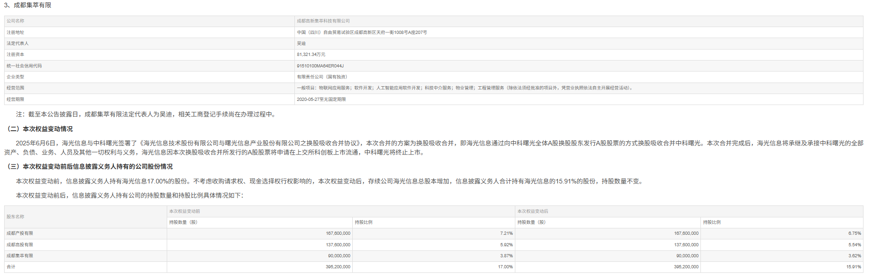This screenshot has width=869, height=277.
Task: Select the "公司名称" label cell
Action: (149, 21)
